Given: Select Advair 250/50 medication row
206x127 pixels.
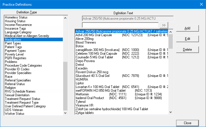Looking at the screenshot, I should coord(122,31).
